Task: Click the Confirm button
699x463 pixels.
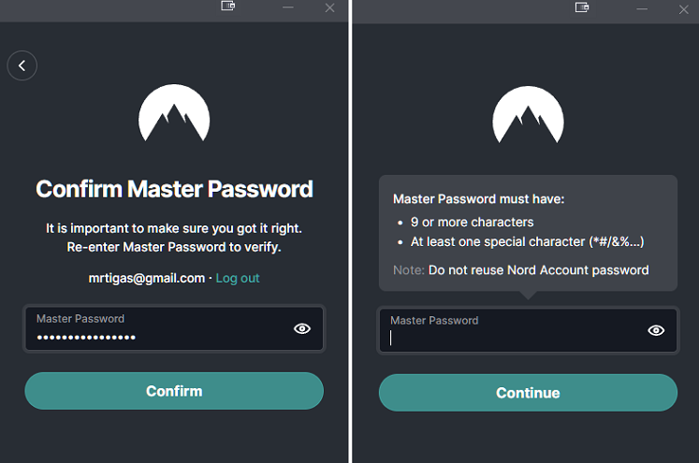Action: 174,391
